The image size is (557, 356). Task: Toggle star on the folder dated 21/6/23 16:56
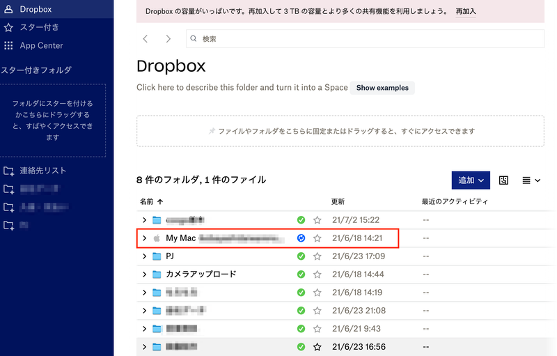pos(317,347)
